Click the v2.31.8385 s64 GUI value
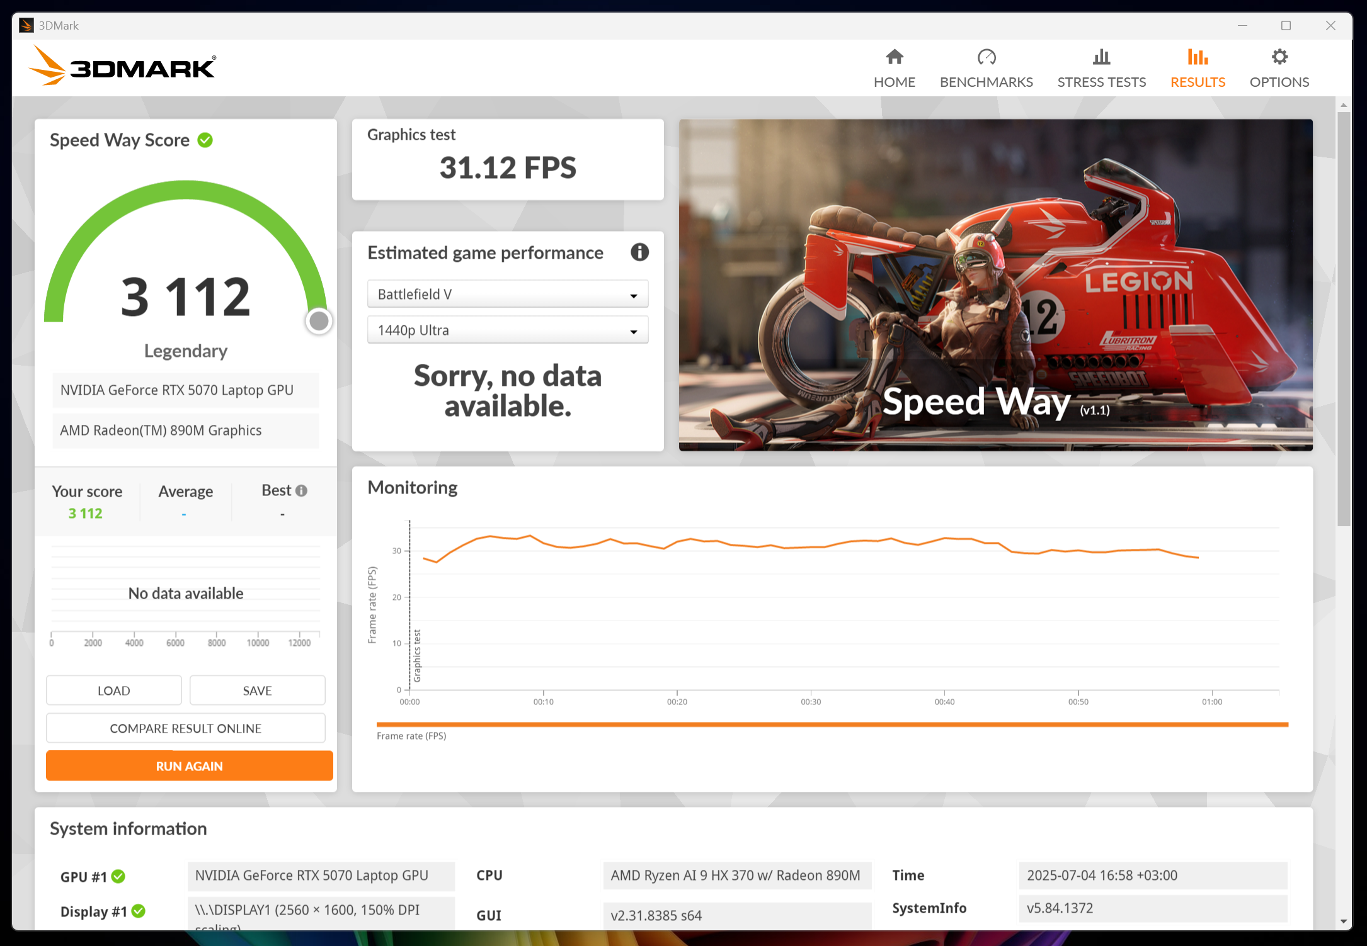Image resolution: width=1367 pixels, height=946 pixels. point(736,916)
